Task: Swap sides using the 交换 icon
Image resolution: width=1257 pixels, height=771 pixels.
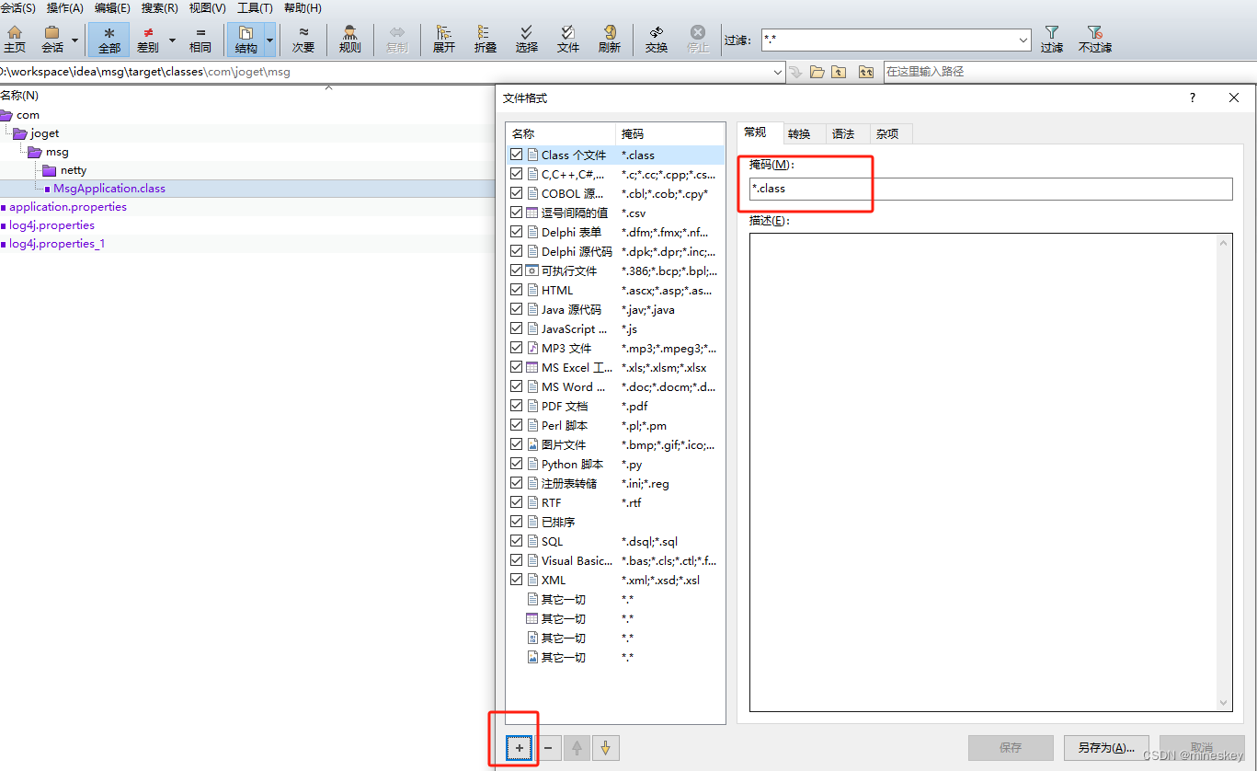Action: click(657, 40)
